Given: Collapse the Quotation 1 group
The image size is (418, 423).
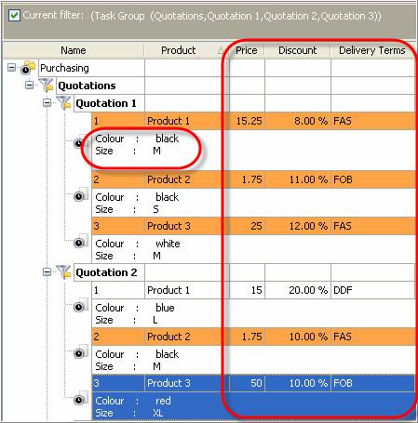Looking at the screenshot, I should 47,102.
